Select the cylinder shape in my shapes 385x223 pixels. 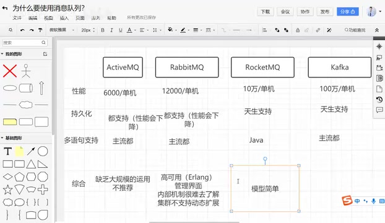click(x=26, y=88)
